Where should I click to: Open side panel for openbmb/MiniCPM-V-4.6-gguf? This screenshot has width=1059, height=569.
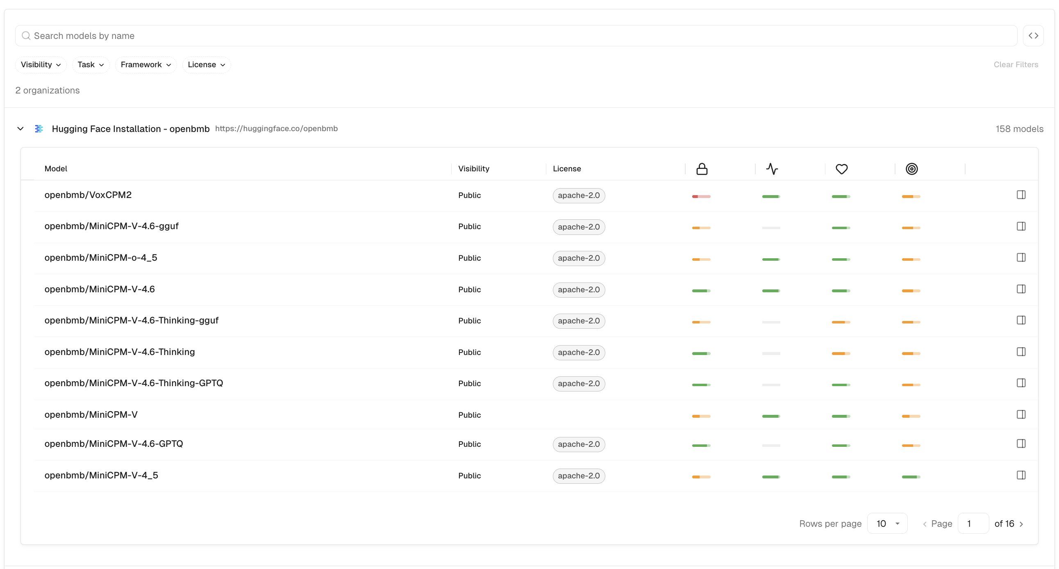pos(1021,226)
